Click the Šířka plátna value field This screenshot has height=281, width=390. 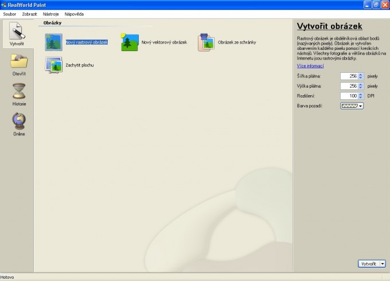(349, 76)
